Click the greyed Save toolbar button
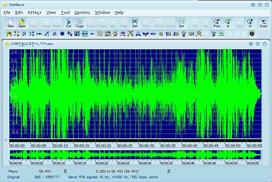The height and width of the screenshot is (182, 272). click(33, 23)
